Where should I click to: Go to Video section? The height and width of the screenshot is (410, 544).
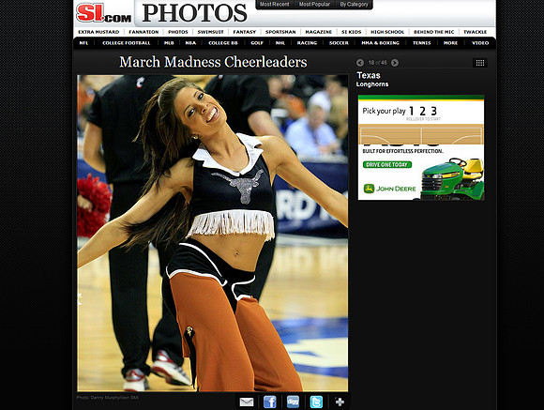(x=480, y=43)
